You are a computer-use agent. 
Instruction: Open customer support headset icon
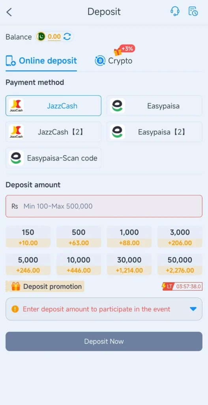tap(175, 11)
